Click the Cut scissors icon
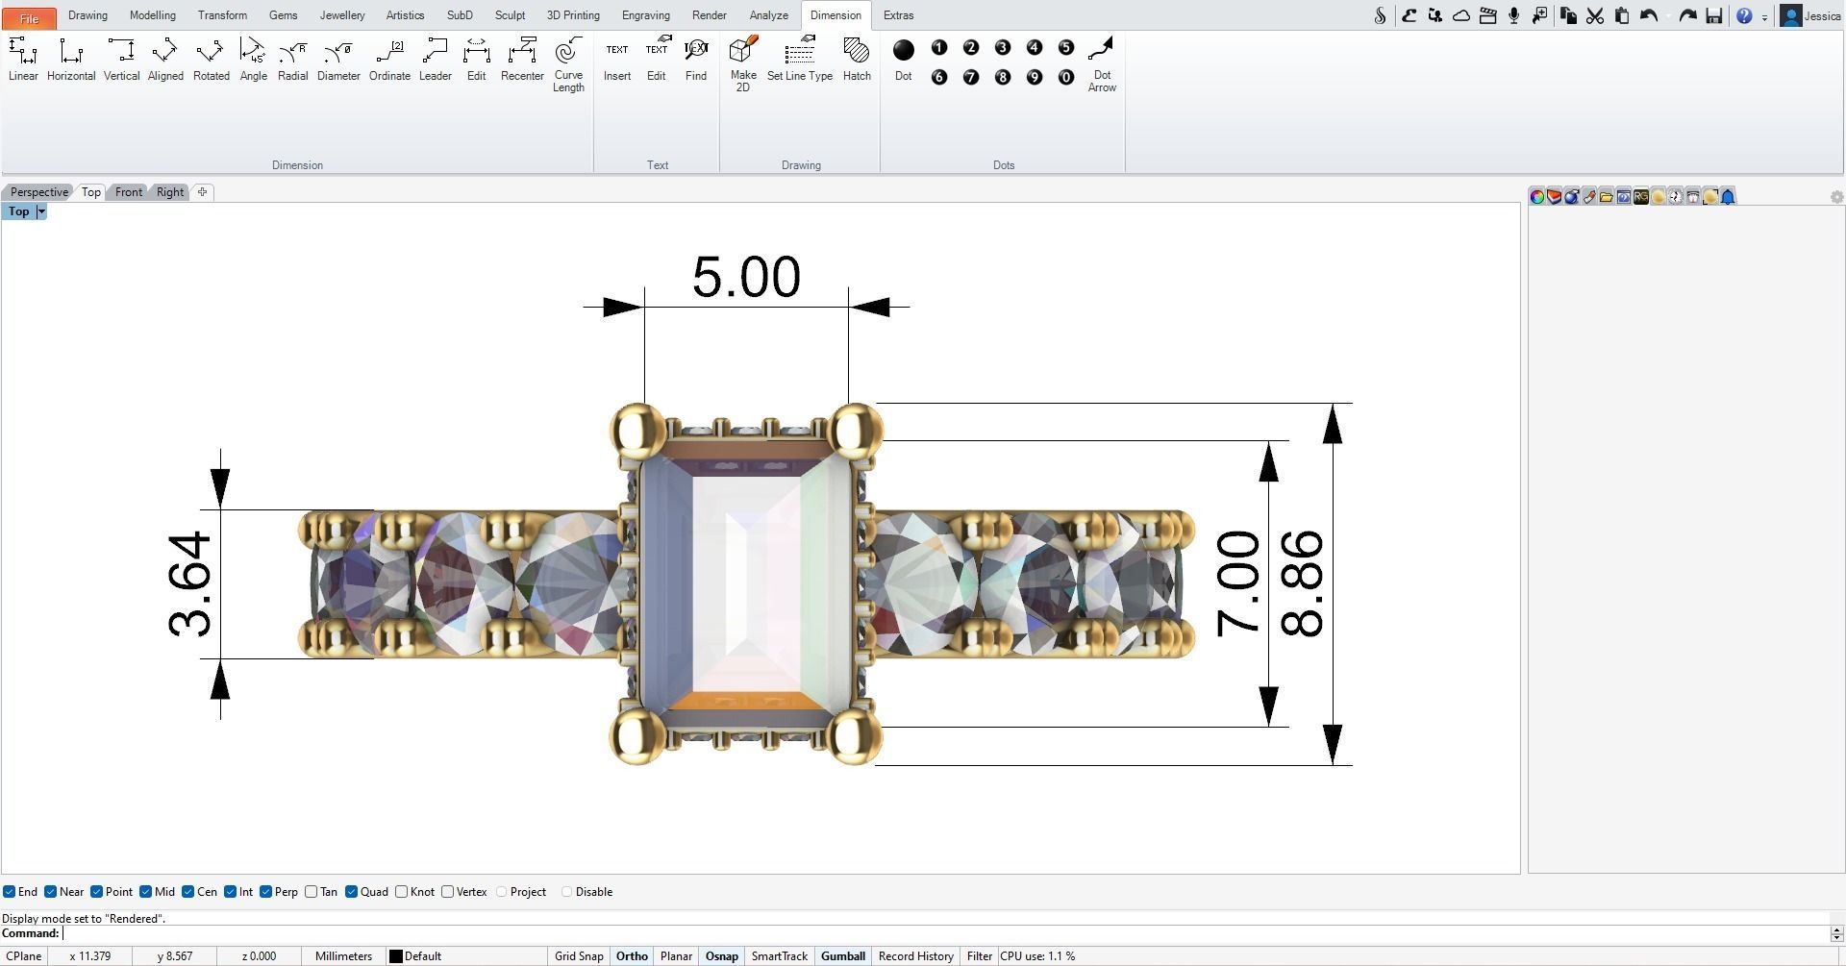Viewport: 1846px width, 966px height. coord(1595,15)
